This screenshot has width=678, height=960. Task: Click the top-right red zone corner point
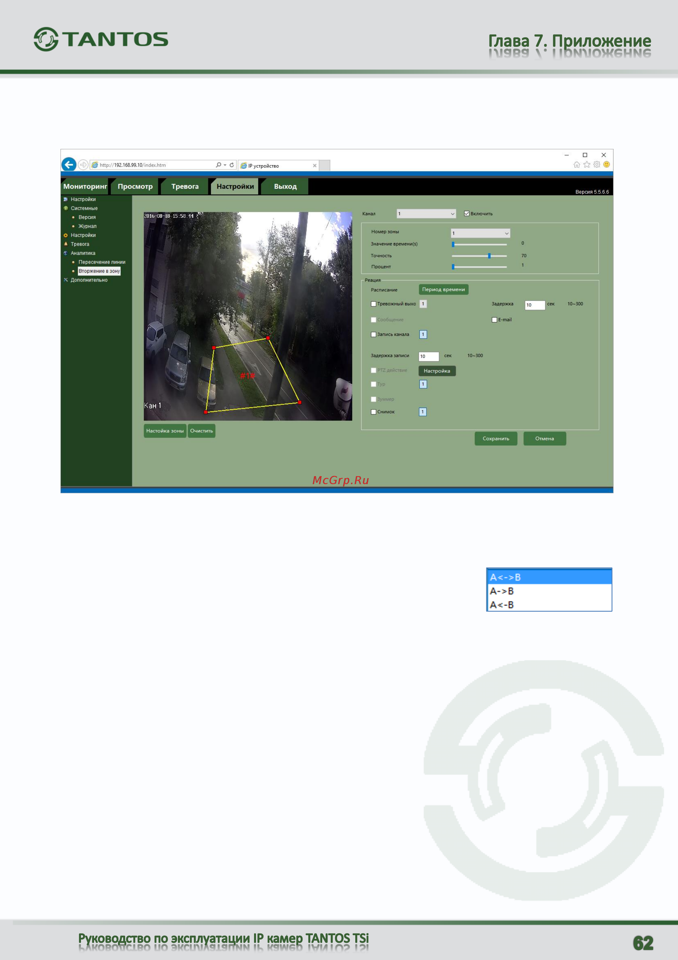(x=268, y=338)
